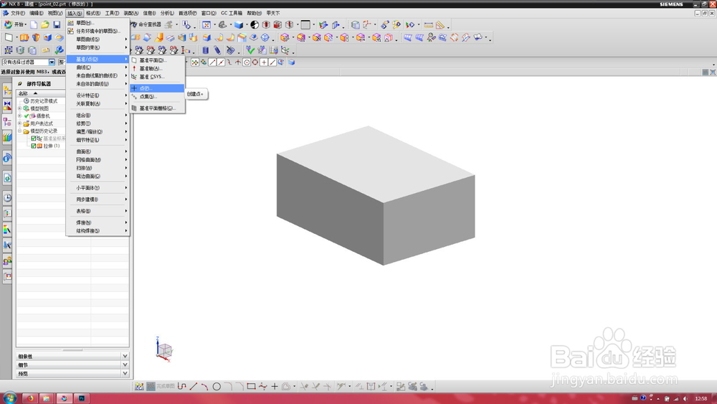Click the shaded blue cube render style icon

tap(238, 24)
